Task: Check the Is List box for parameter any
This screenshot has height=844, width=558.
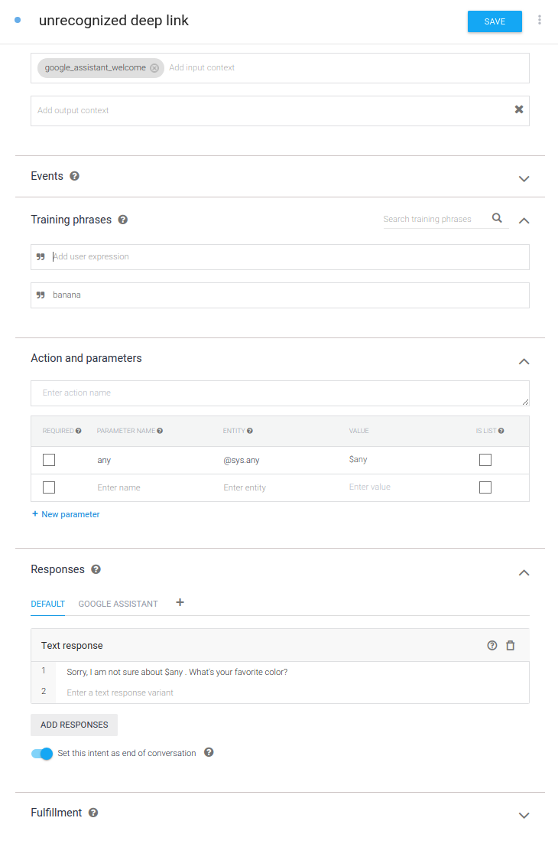Action: (485, 460)
